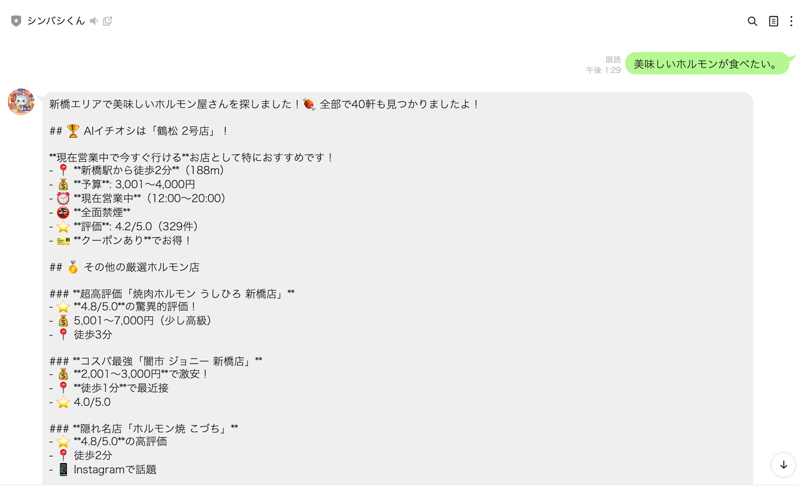Click the meat emoji in first line
Viewport: 799px width, 486px height.
(309, 104)
